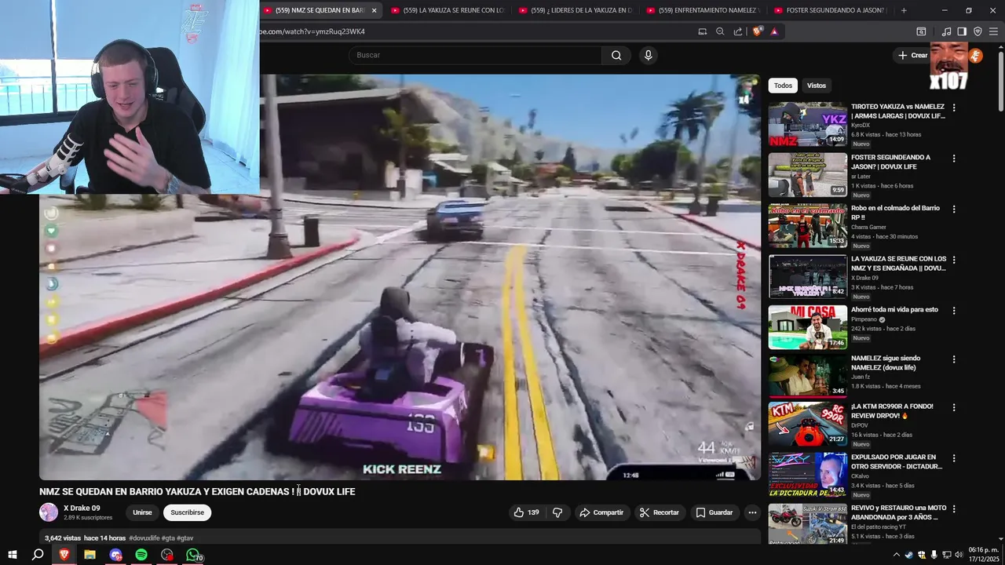Click the Compartir share button
The height and width of the screenshot is (565, 1005).
point(601,512)
